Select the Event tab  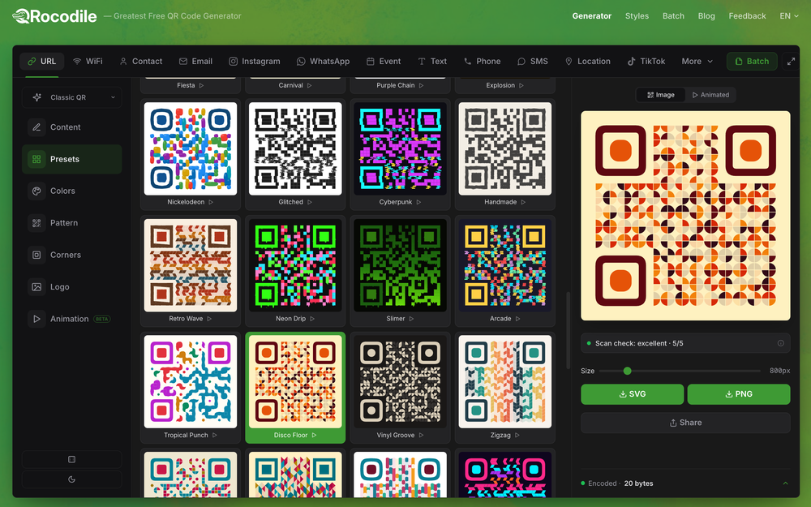pyautogui.click(x=384, y=62)
